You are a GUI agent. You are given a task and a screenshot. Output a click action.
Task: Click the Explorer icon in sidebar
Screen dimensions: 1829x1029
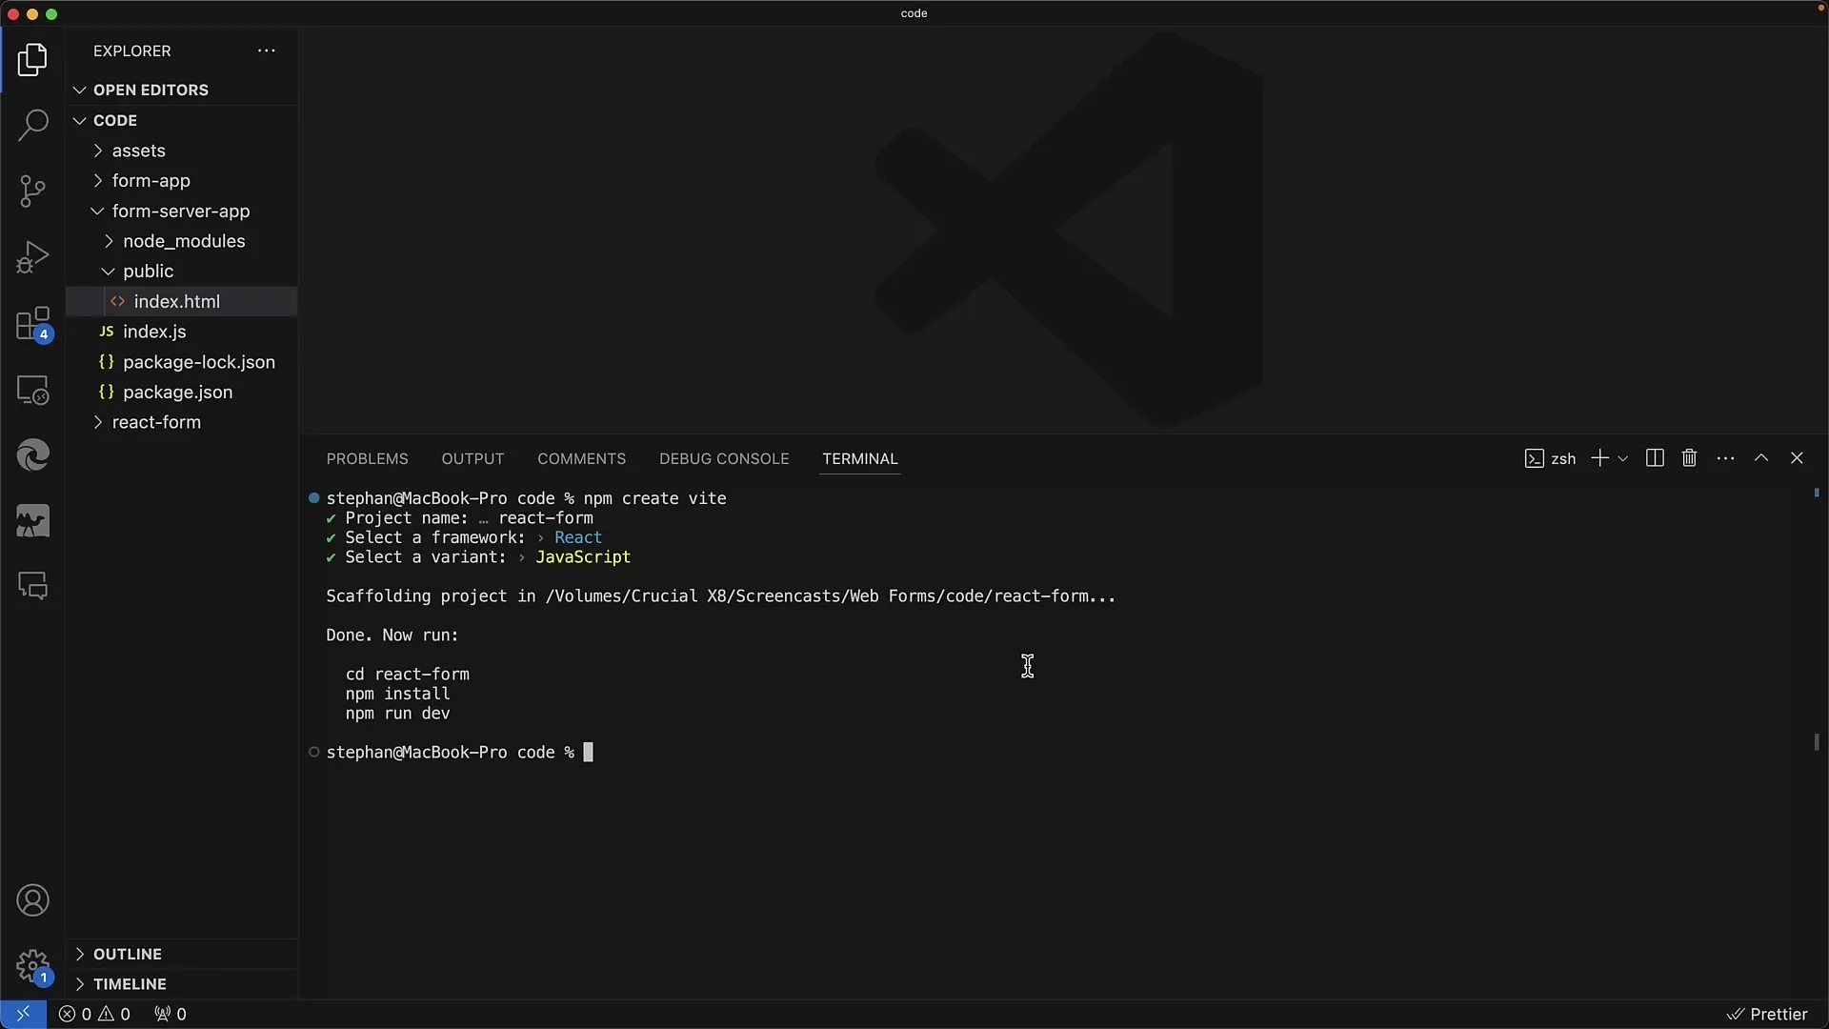coord(32,58)
